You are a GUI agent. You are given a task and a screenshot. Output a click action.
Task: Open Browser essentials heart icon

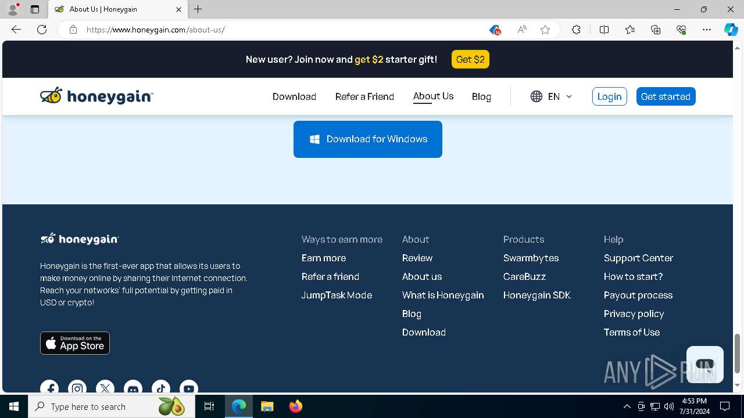tap(681, 30)
